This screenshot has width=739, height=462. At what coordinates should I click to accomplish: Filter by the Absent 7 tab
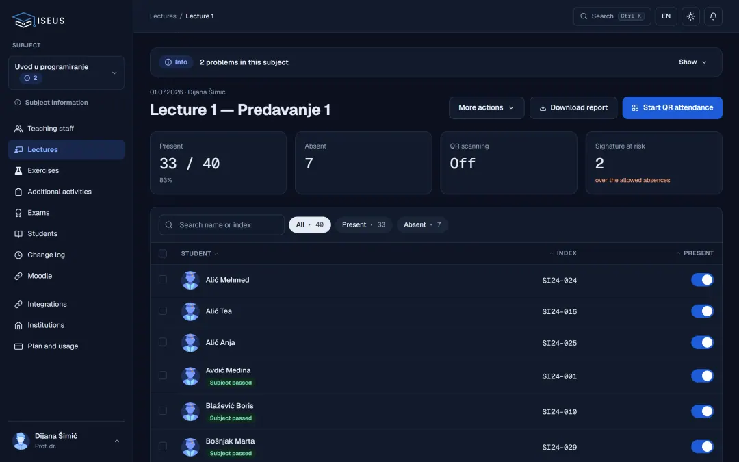point(422,225)
